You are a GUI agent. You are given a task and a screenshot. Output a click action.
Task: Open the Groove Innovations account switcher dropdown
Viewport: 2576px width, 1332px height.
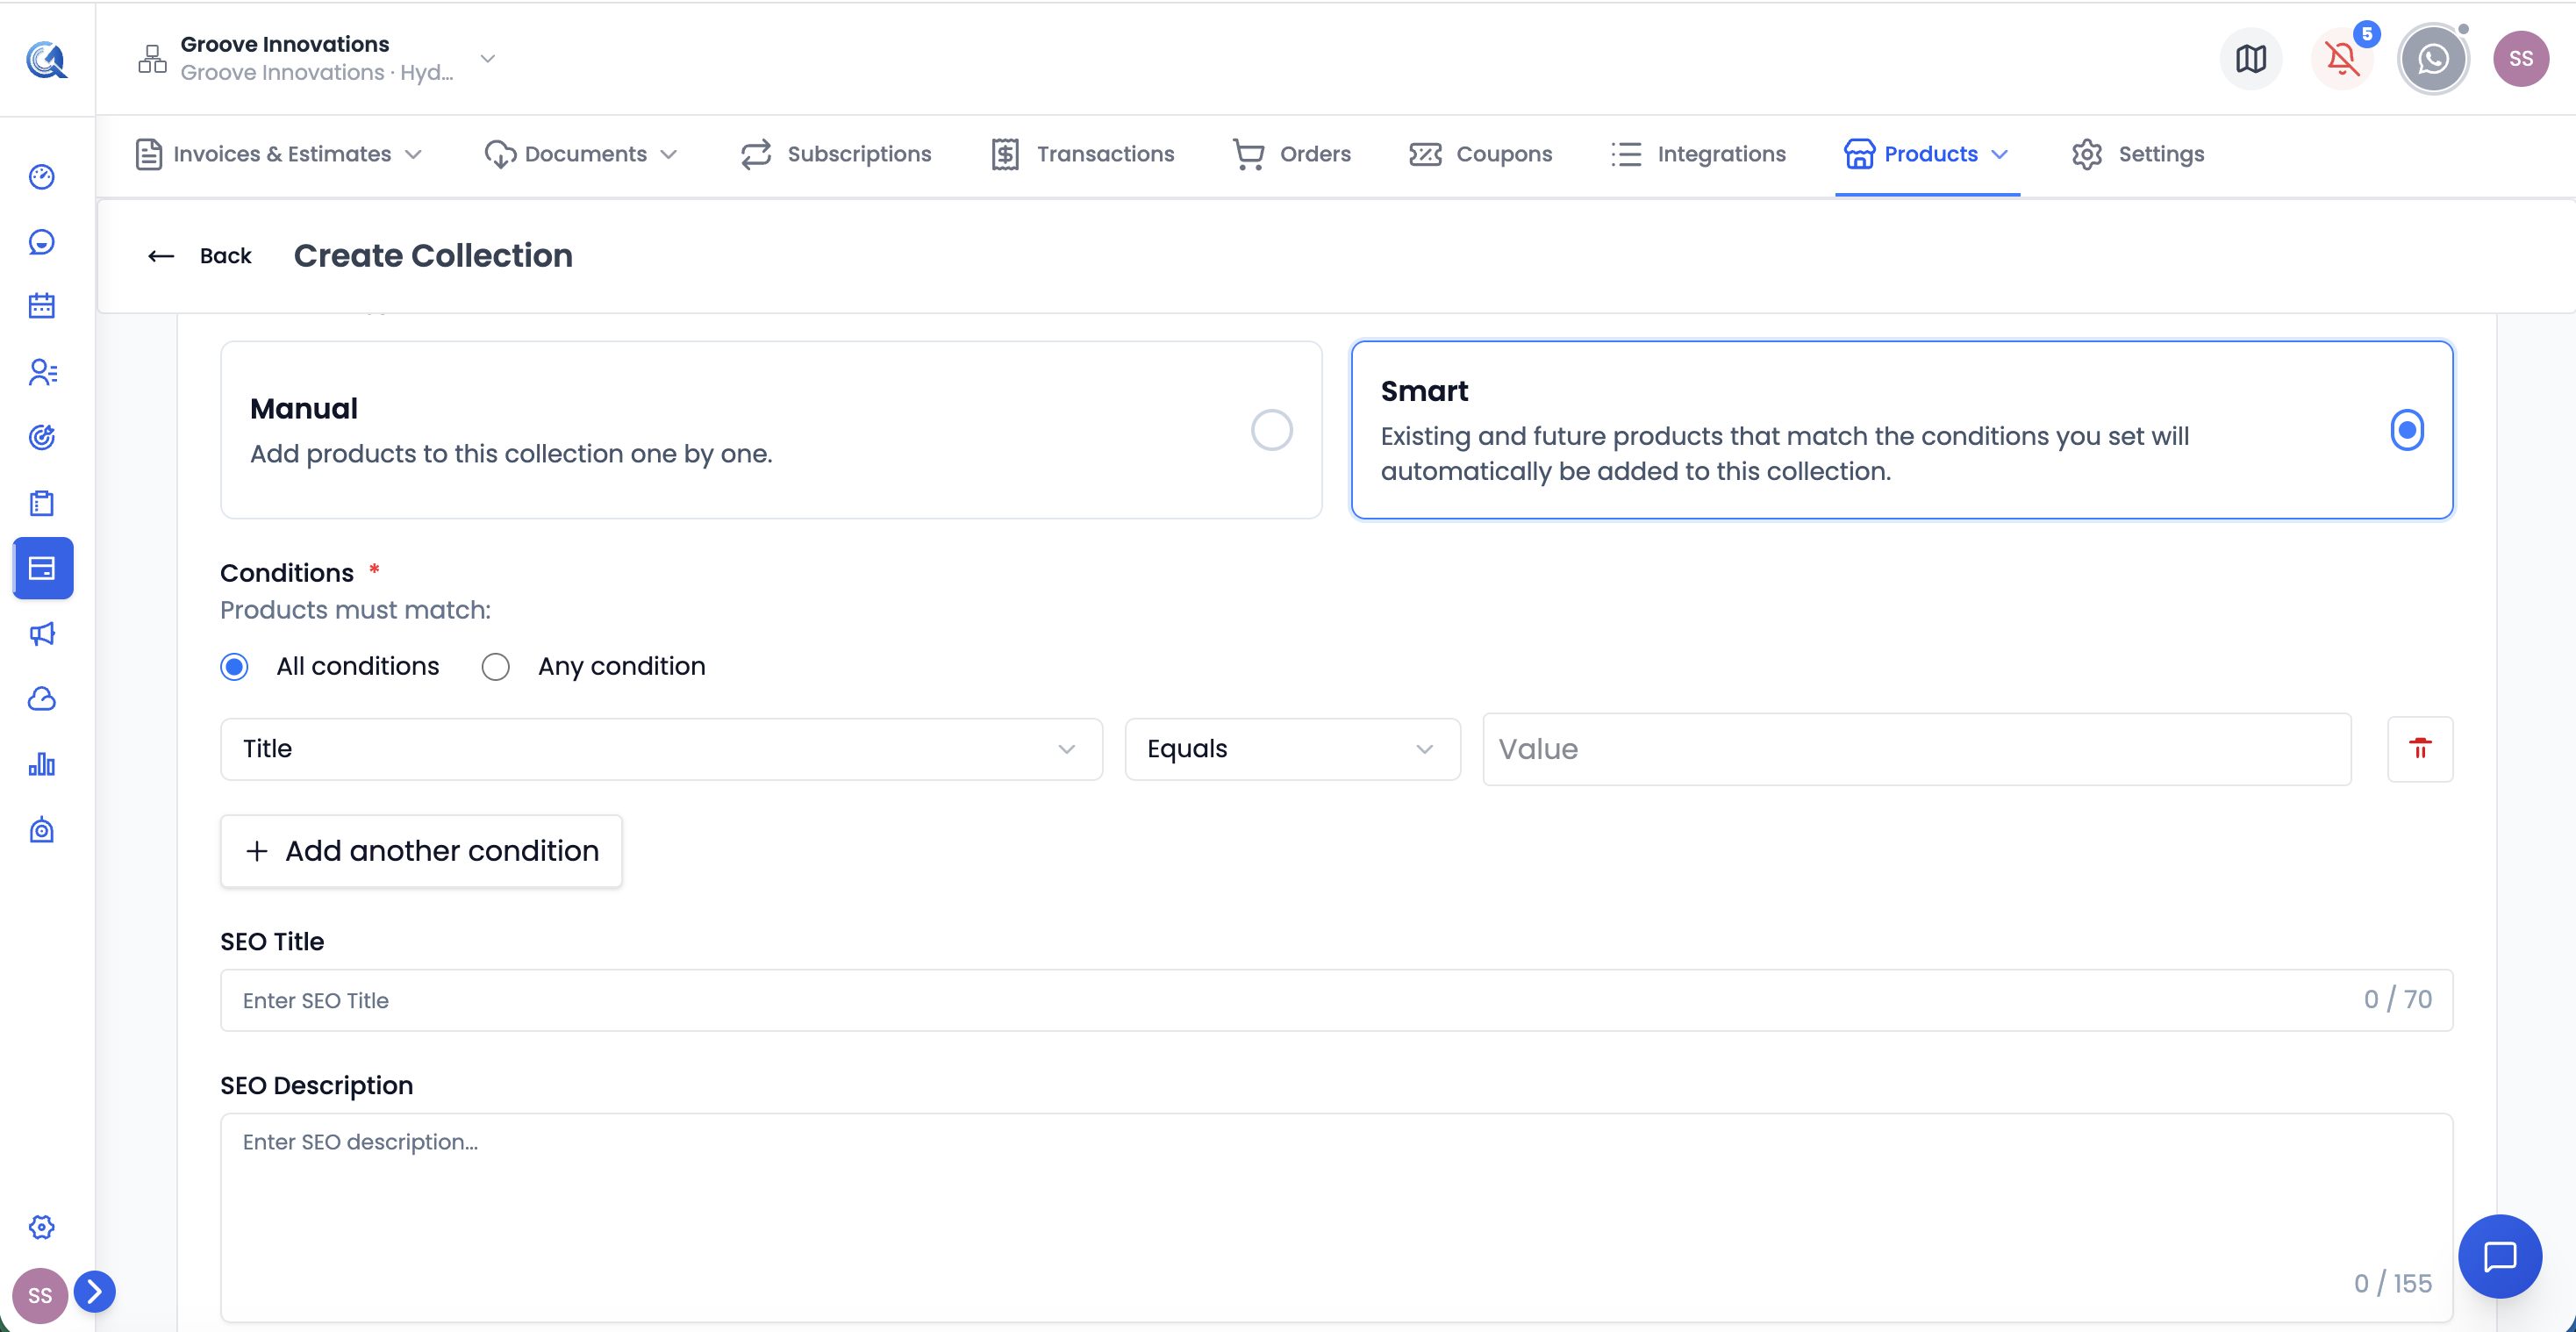pos(318,59)
